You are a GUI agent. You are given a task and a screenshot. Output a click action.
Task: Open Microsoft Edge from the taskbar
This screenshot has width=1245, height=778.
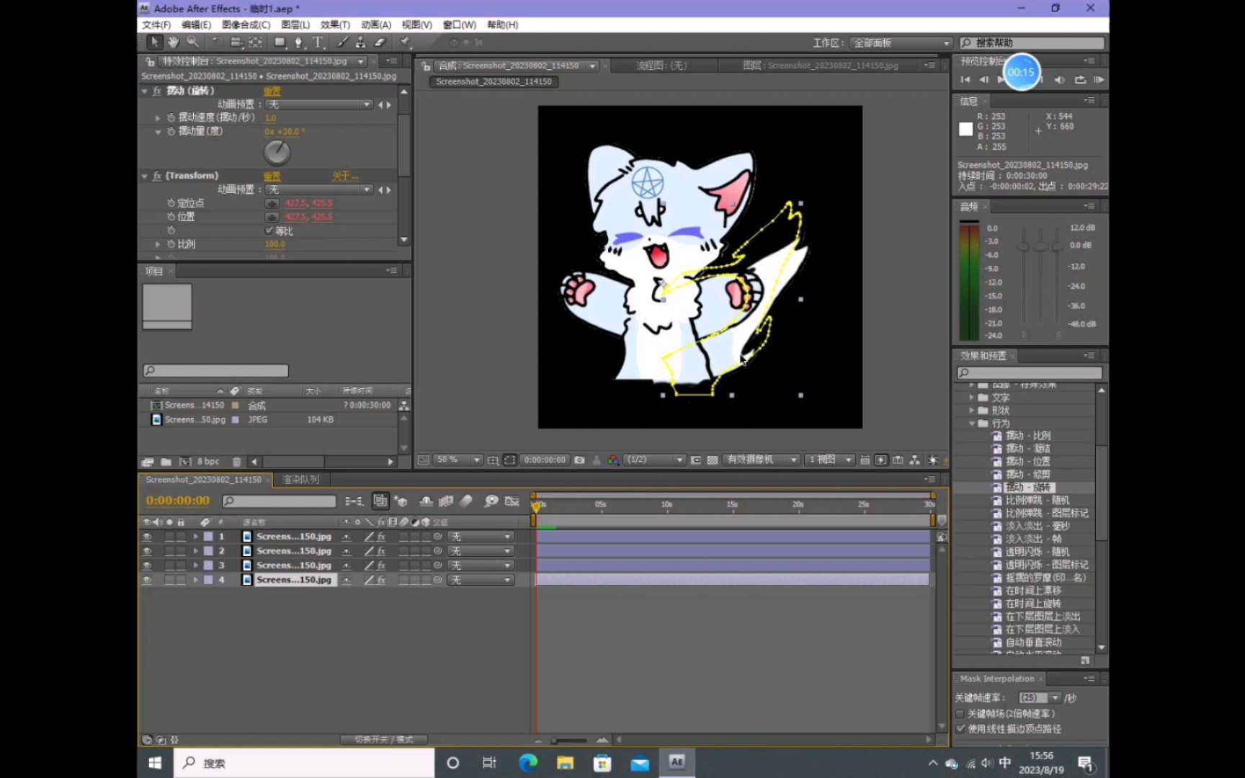[528, 763]
